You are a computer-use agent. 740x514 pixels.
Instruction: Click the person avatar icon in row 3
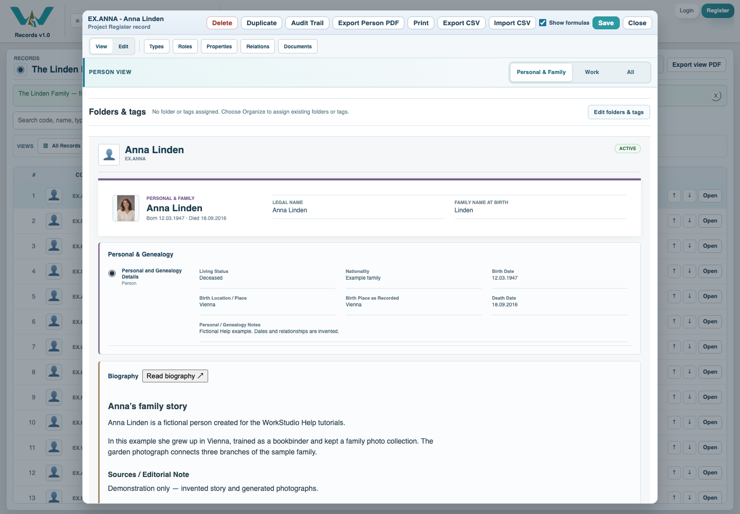point(54,246)
